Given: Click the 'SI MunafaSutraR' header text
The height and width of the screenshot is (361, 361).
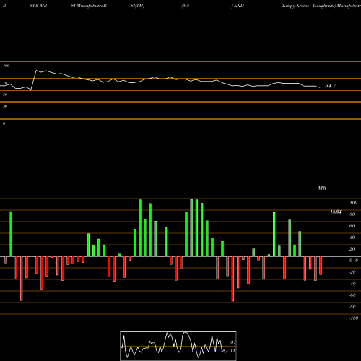Looking at the screenshot, I should [89, 6].
